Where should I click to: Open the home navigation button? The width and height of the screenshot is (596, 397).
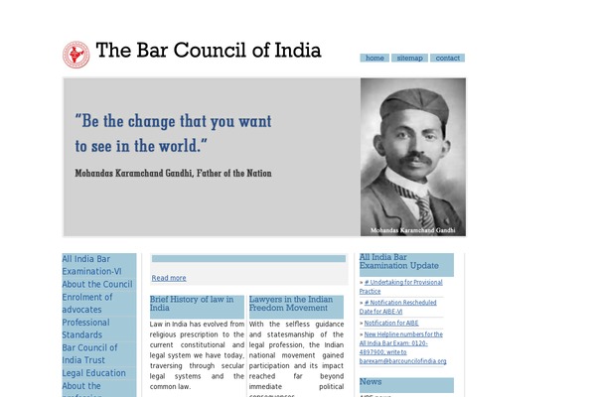[x=374, y=58]
